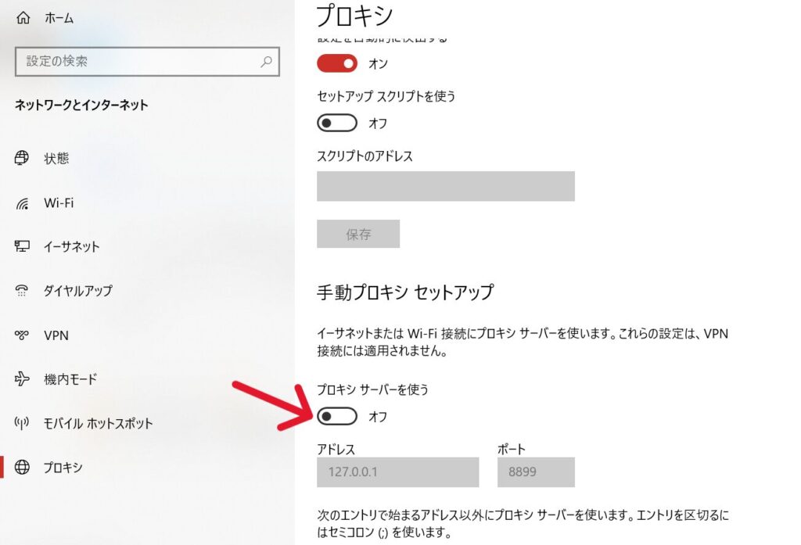Open the ダイヤルアップ settings page
Screen dimensions: 801x545
(x=77, y=291)
